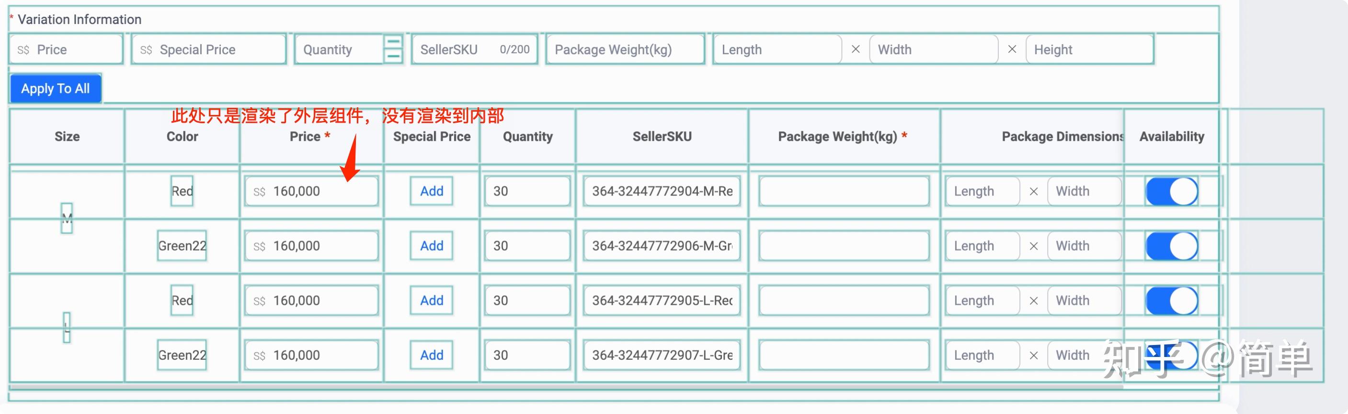Click package weight field for 364-32447772904-M-Re

(x=844, y=192)
